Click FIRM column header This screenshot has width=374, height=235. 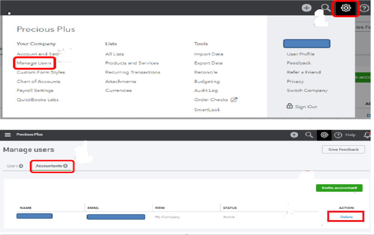click(x=160, y=208)
